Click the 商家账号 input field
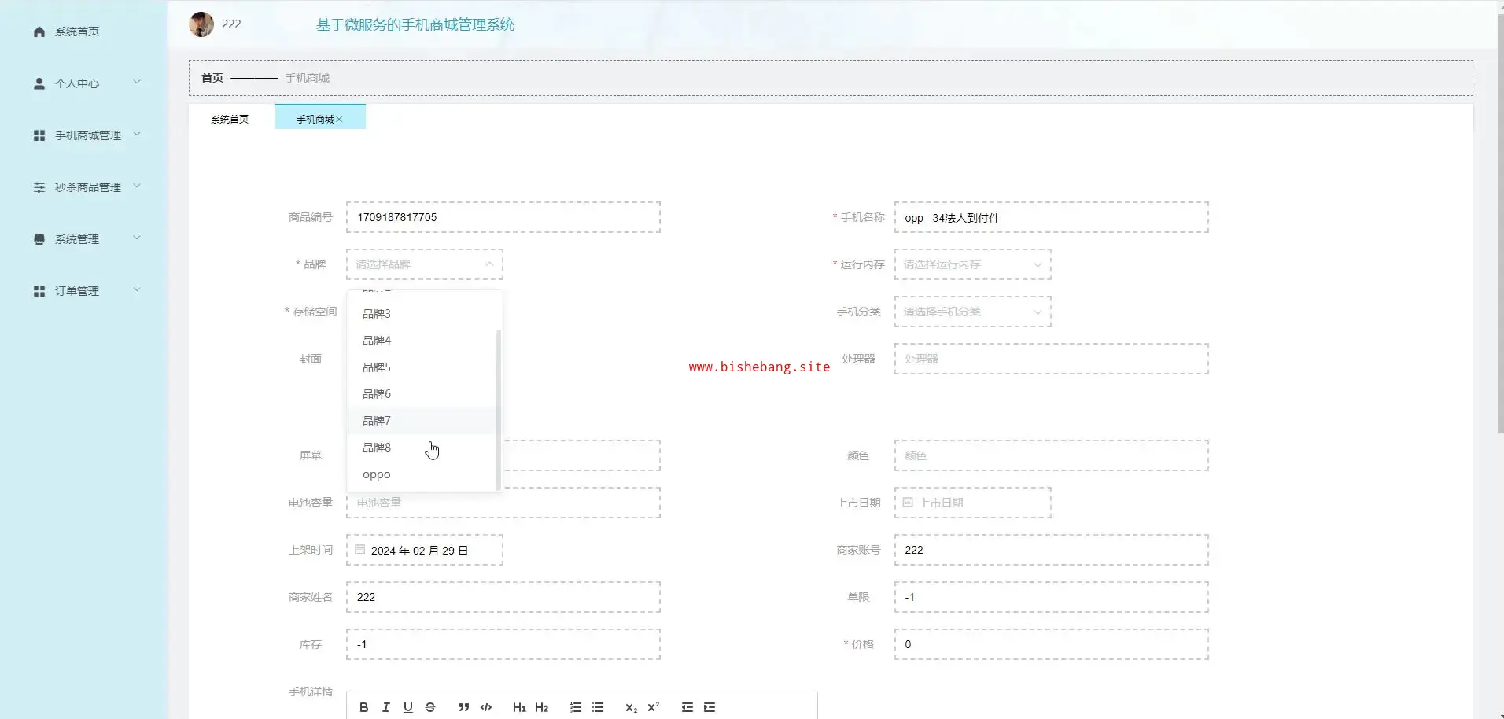 coord(1051,550)
